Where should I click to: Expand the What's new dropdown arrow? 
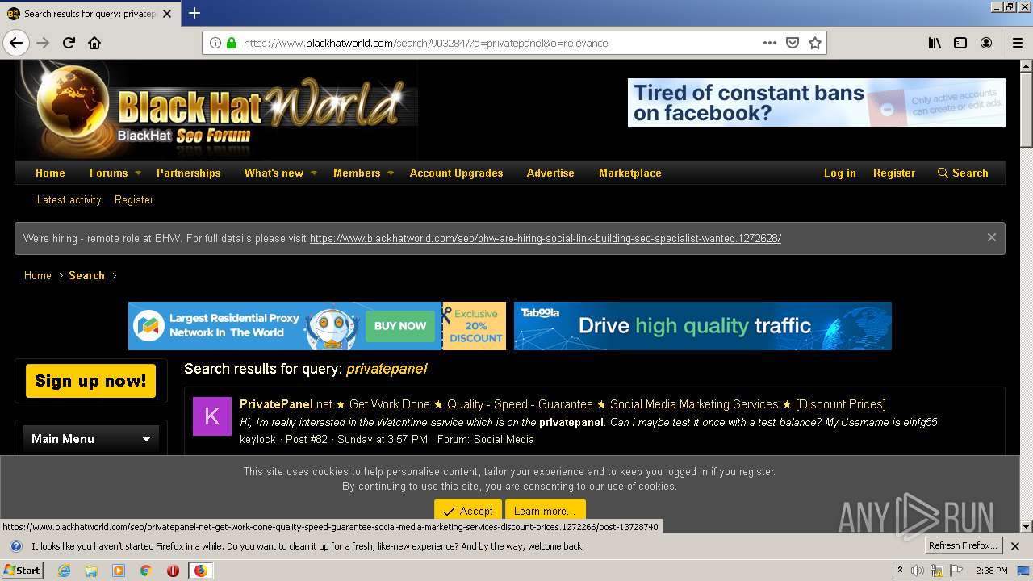point(314,173)
